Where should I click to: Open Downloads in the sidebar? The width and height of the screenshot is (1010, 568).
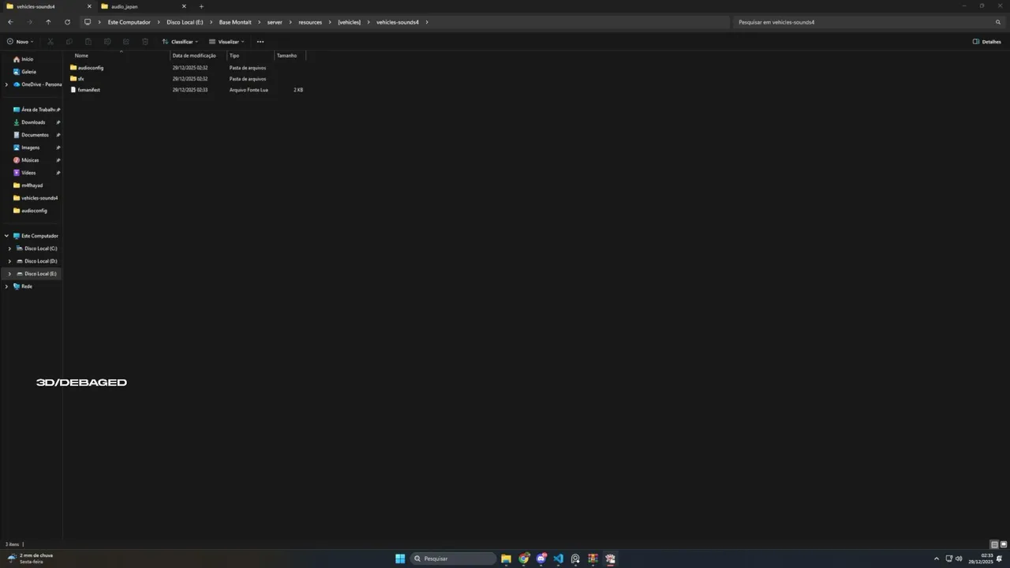coord(32,122)
